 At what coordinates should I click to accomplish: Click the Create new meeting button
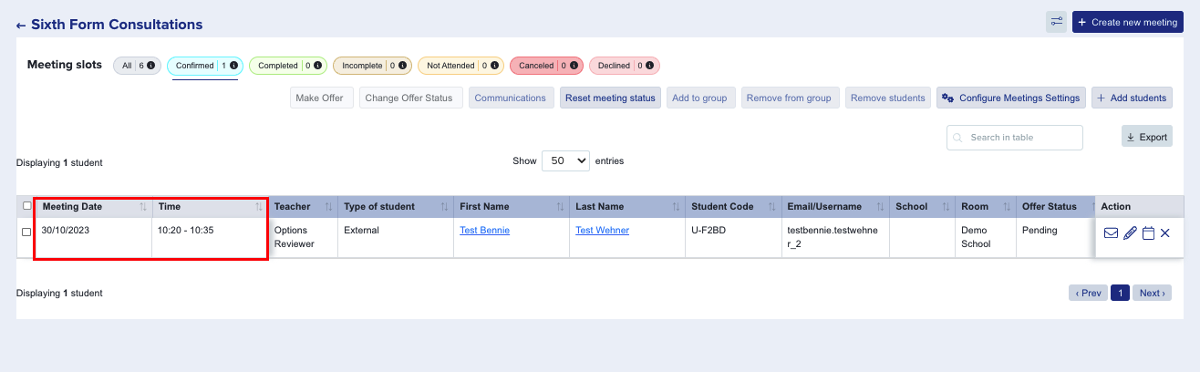pos(1128,22)
